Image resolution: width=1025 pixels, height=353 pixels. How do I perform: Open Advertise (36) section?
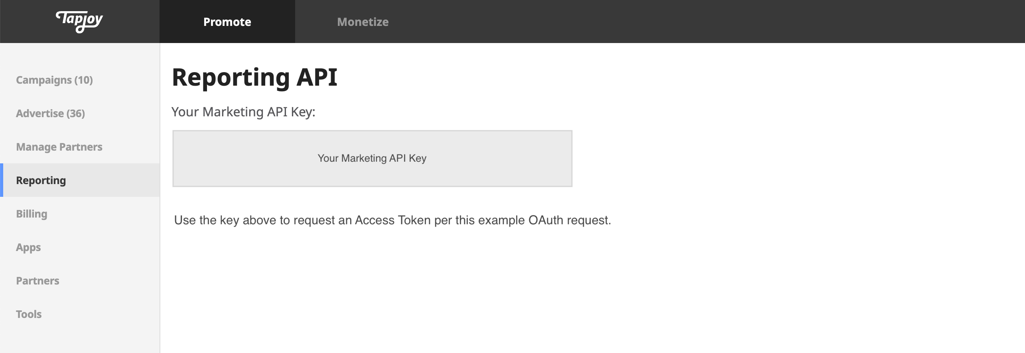(50, 114)
